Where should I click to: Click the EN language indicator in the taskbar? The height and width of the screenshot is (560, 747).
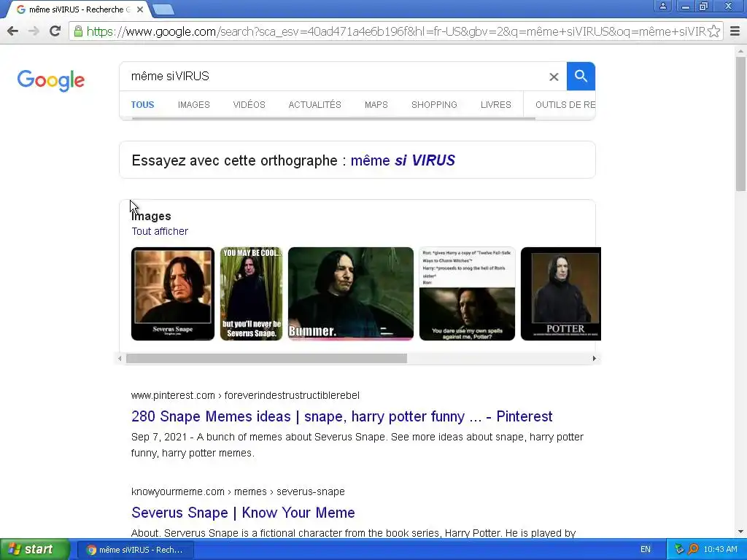[x=646, y=550]
